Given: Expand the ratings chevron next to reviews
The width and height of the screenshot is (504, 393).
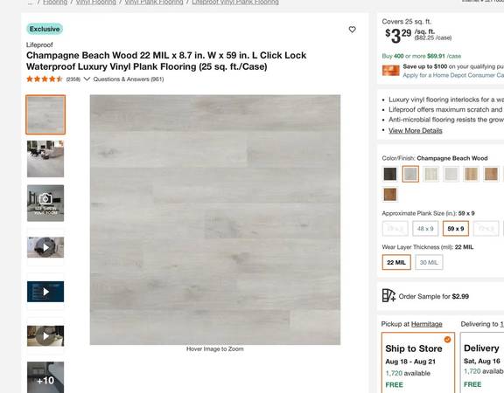Looking at the screenshot, I should tap(87, 79).
